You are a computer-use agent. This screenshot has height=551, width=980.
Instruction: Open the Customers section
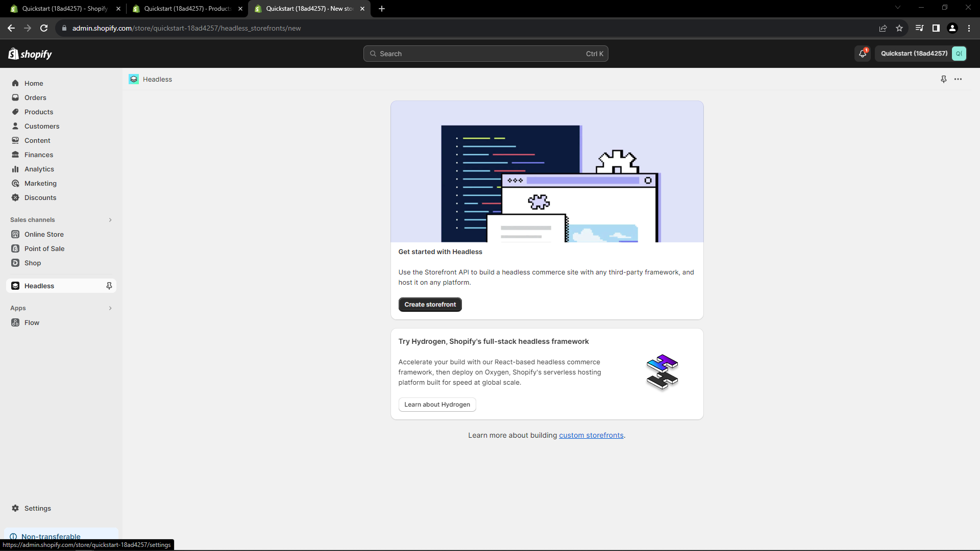tap(42, 126)
